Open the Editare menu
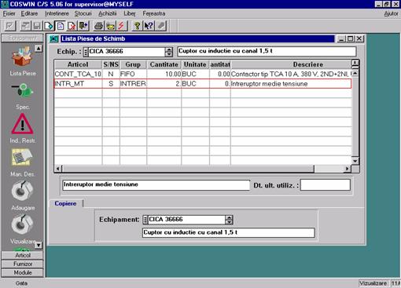The width and height of the screenshot is (401, 288). click(x=29, y=13)
